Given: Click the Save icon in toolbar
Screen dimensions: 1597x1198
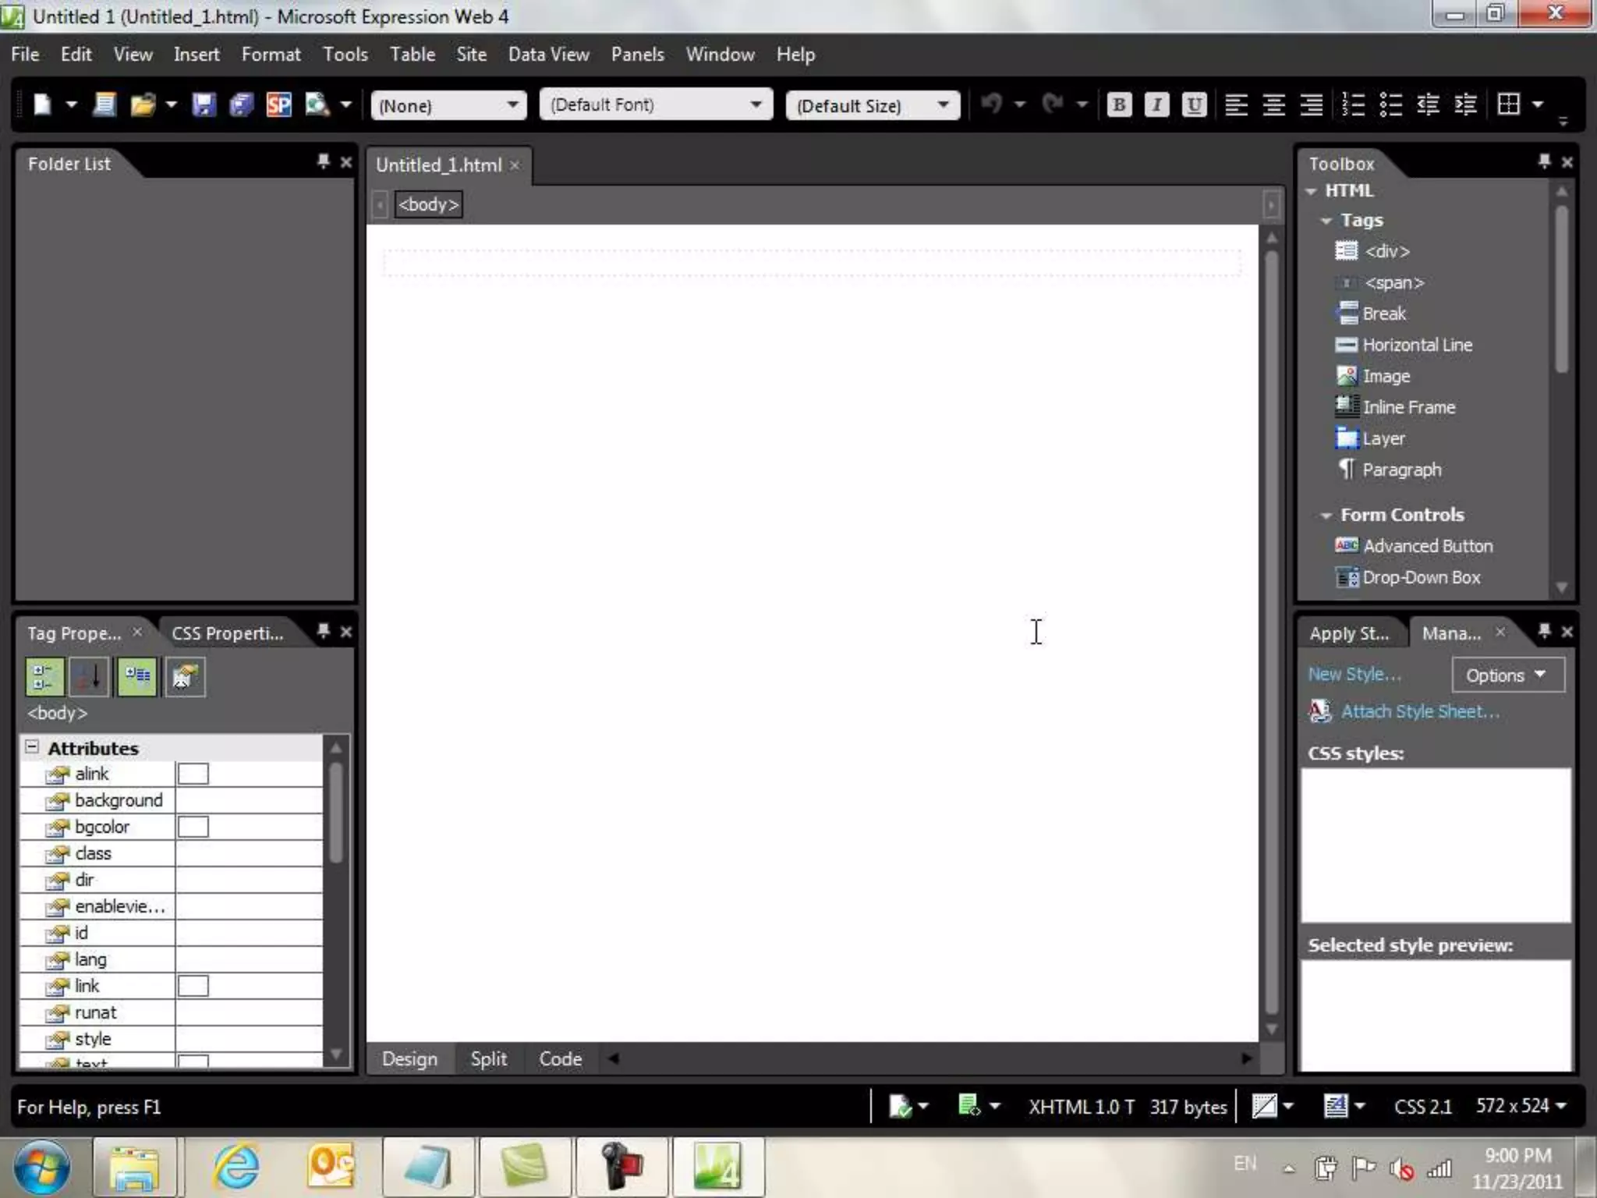Looking at the screenshot, I should click(203, 105).
